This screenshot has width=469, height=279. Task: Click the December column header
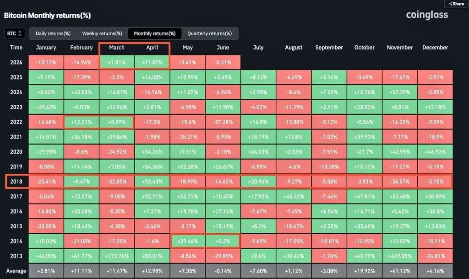pyautogui.click(x=435, y=48)
